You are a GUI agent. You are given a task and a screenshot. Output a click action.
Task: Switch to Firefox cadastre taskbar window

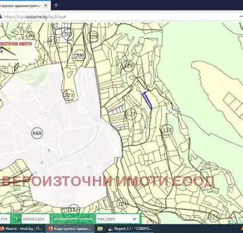coord(70,229)
